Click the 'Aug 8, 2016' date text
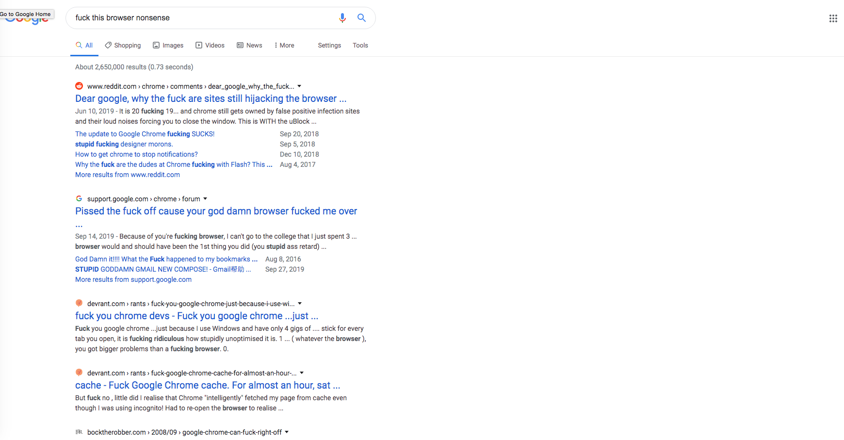The image size is (844, 440). coord(283,259)
